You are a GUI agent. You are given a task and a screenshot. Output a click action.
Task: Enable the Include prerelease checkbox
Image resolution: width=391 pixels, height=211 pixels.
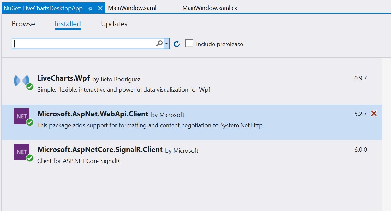pyautogui.click(x=189, y=44)
